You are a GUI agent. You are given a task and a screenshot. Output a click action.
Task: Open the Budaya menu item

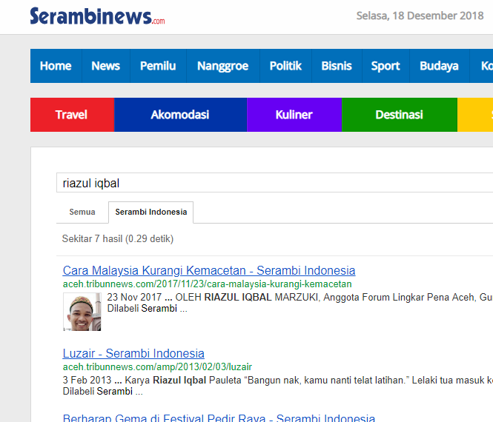[x=439, y=66]
